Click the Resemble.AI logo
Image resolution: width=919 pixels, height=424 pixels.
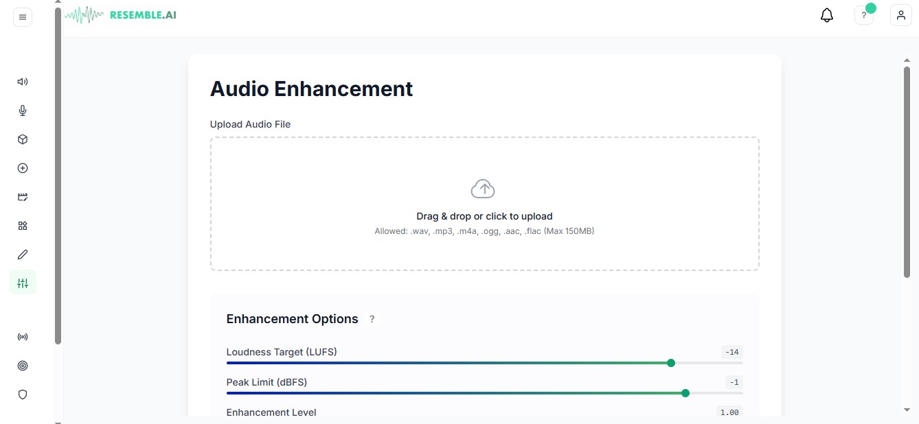(x=121, y=14)
